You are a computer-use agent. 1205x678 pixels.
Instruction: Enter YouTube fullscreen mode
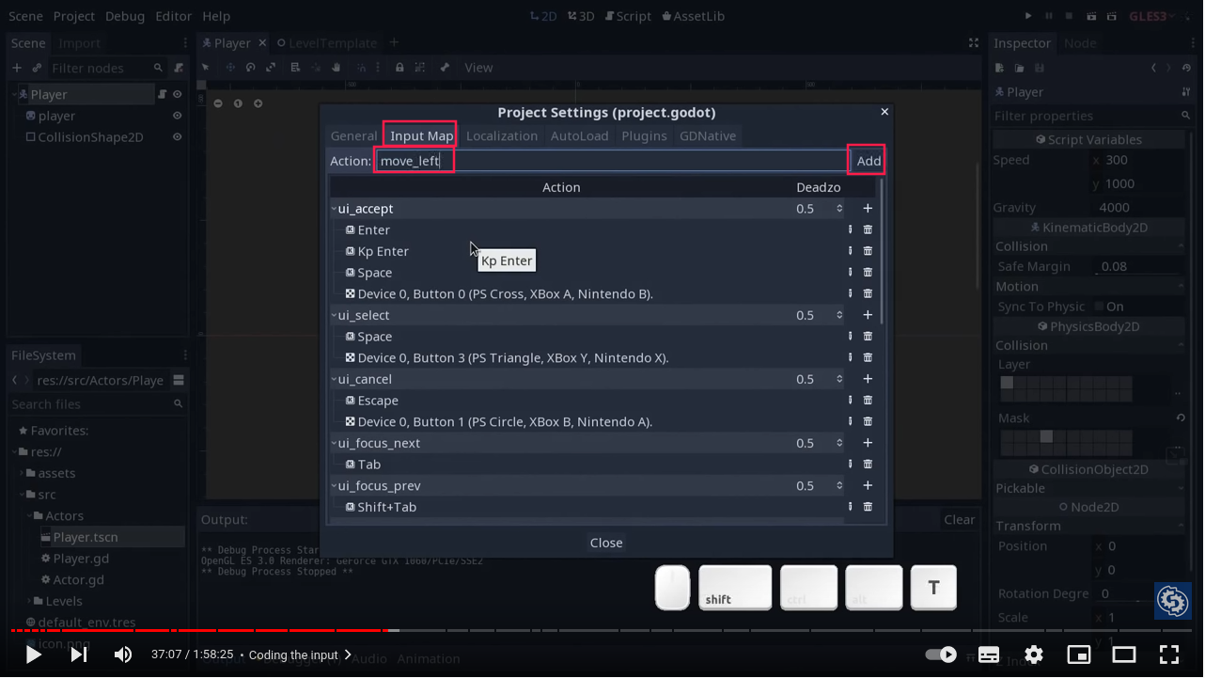click(x=1169, y=654)
